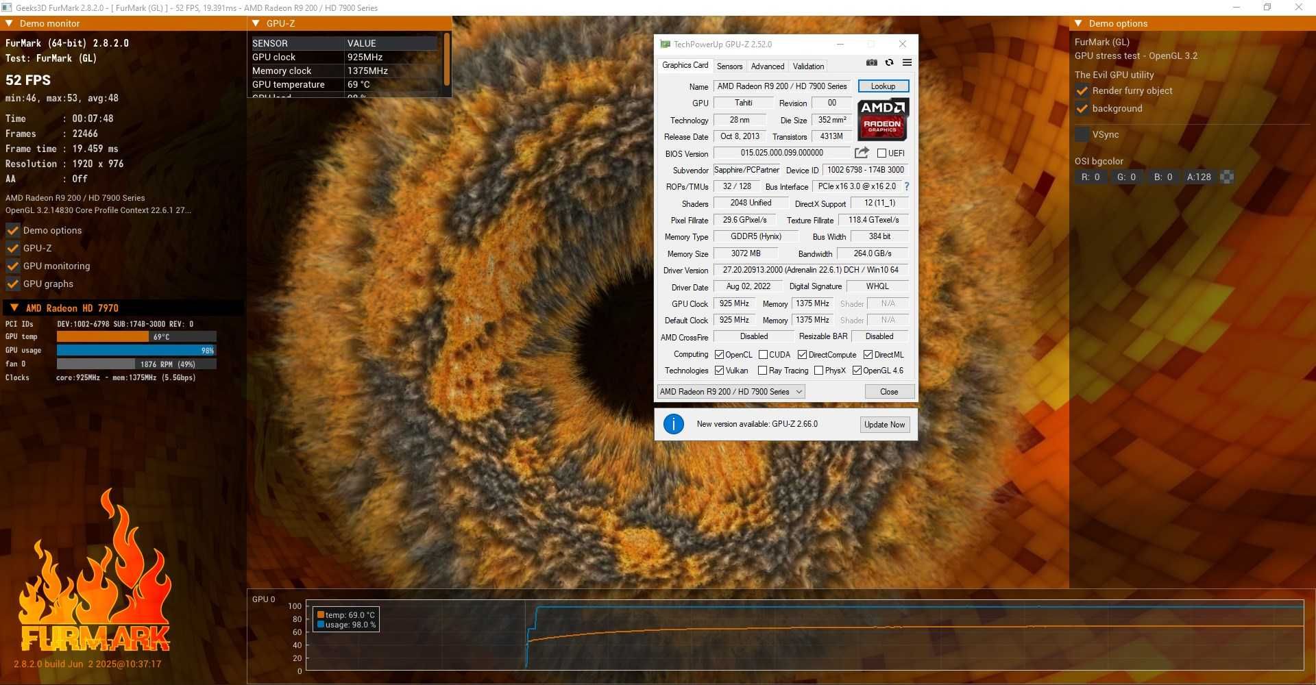Collapse the Demo monitor panel

click(x=10, y=23)
